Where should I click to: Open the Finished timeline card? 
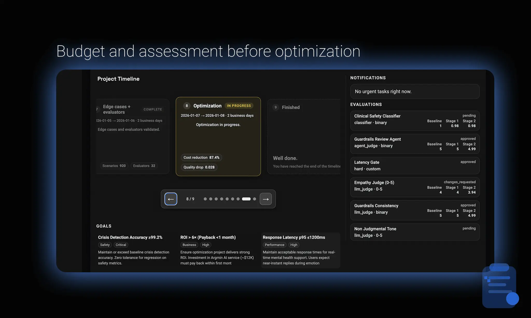[x=304, y=136]
